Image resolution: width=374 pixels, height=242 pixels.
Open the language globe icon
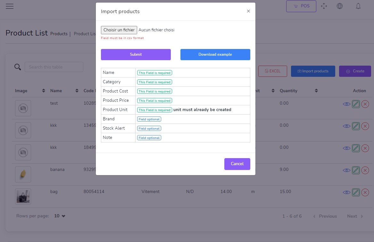(x=340, y=6)
